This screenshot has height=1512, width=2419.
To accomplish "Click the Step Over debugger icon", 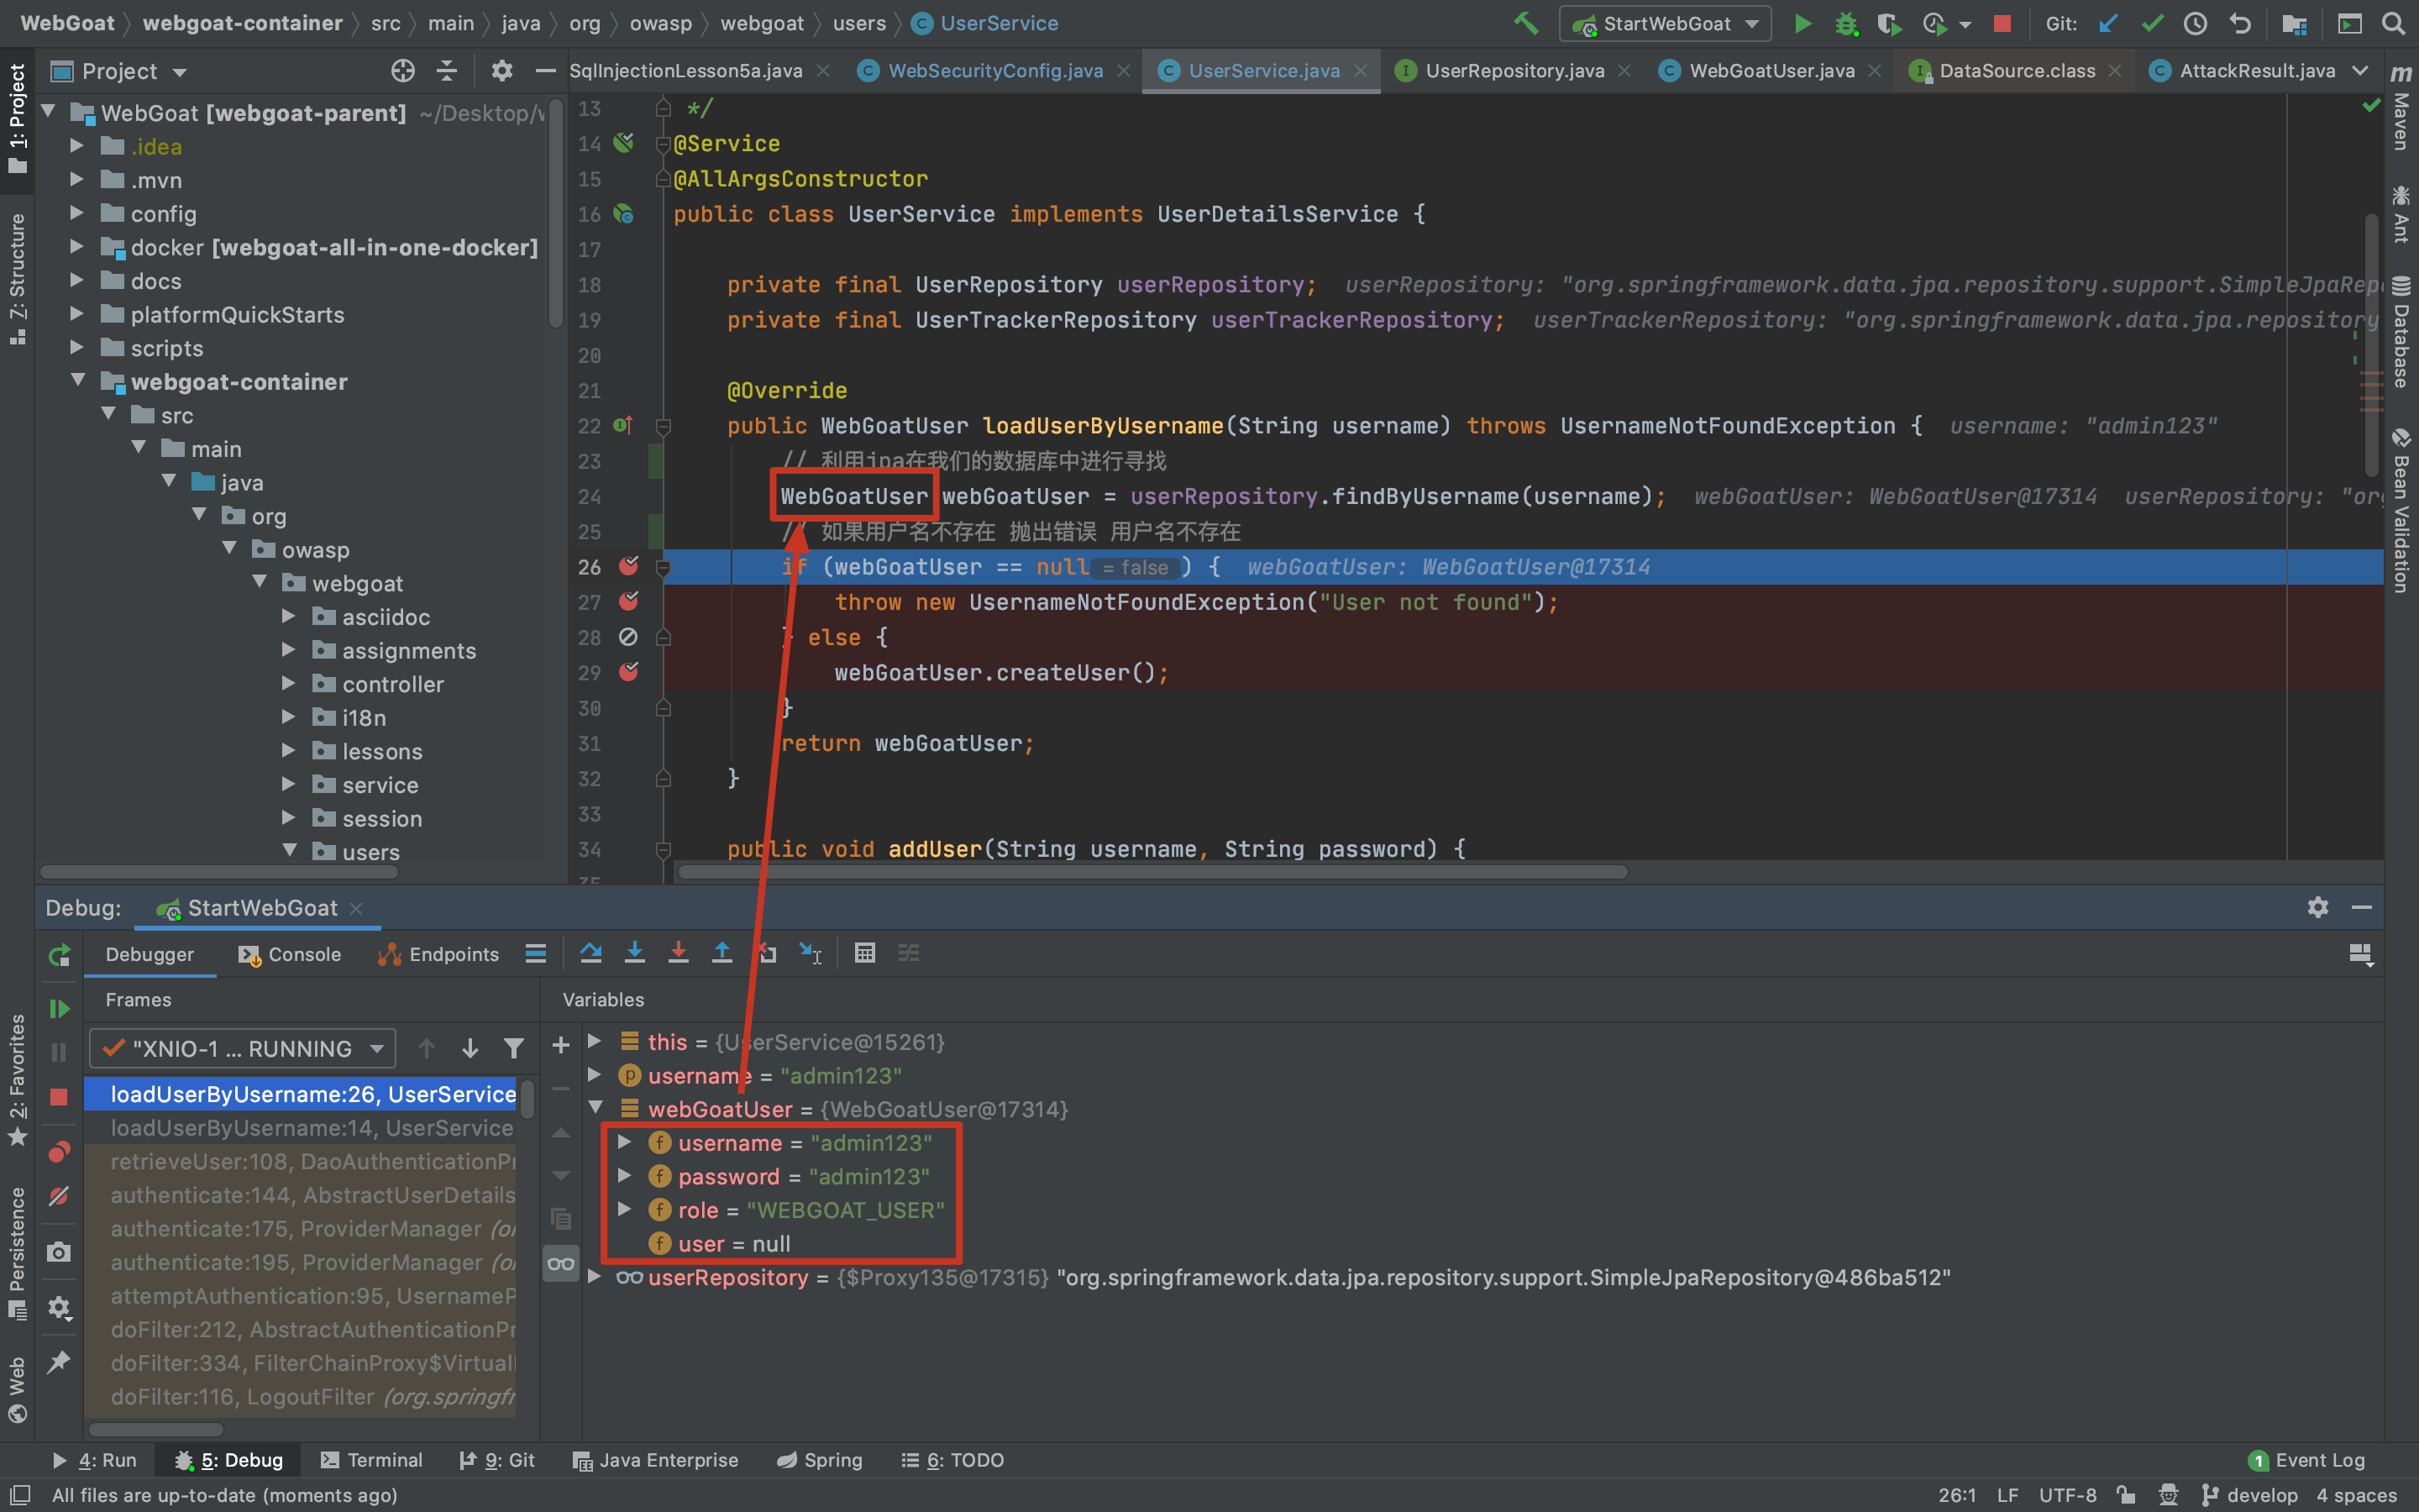I will (x=590, y=953).
